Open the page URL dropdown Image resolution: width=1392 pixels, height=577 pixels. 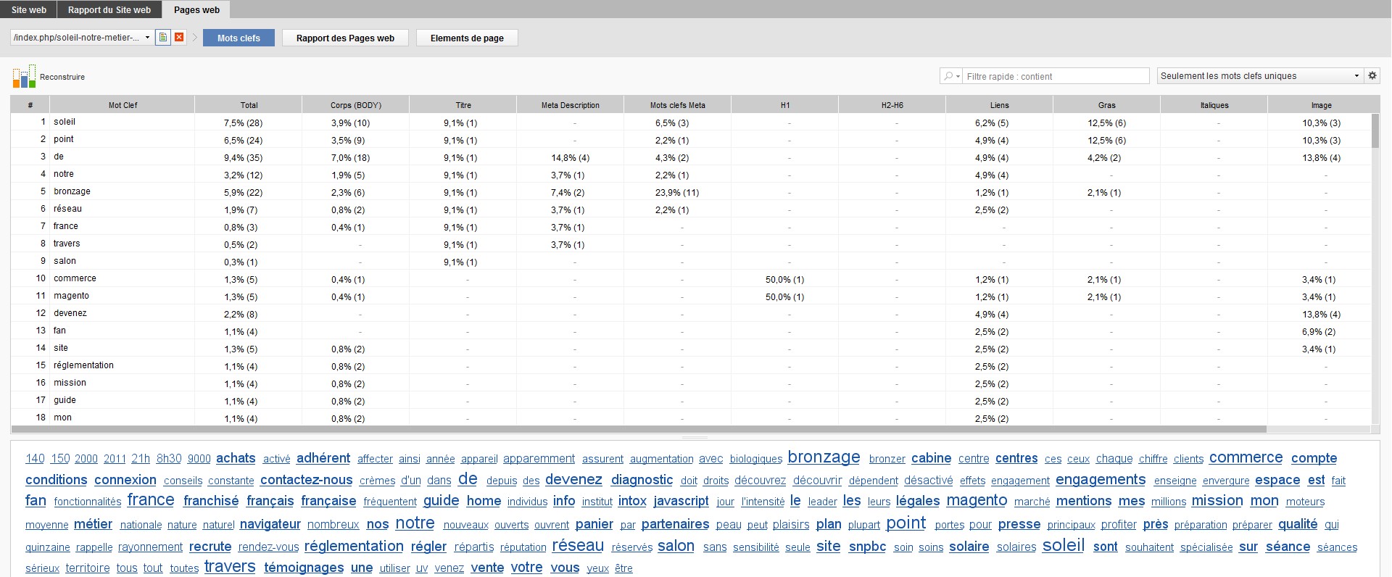pos(82,38)
